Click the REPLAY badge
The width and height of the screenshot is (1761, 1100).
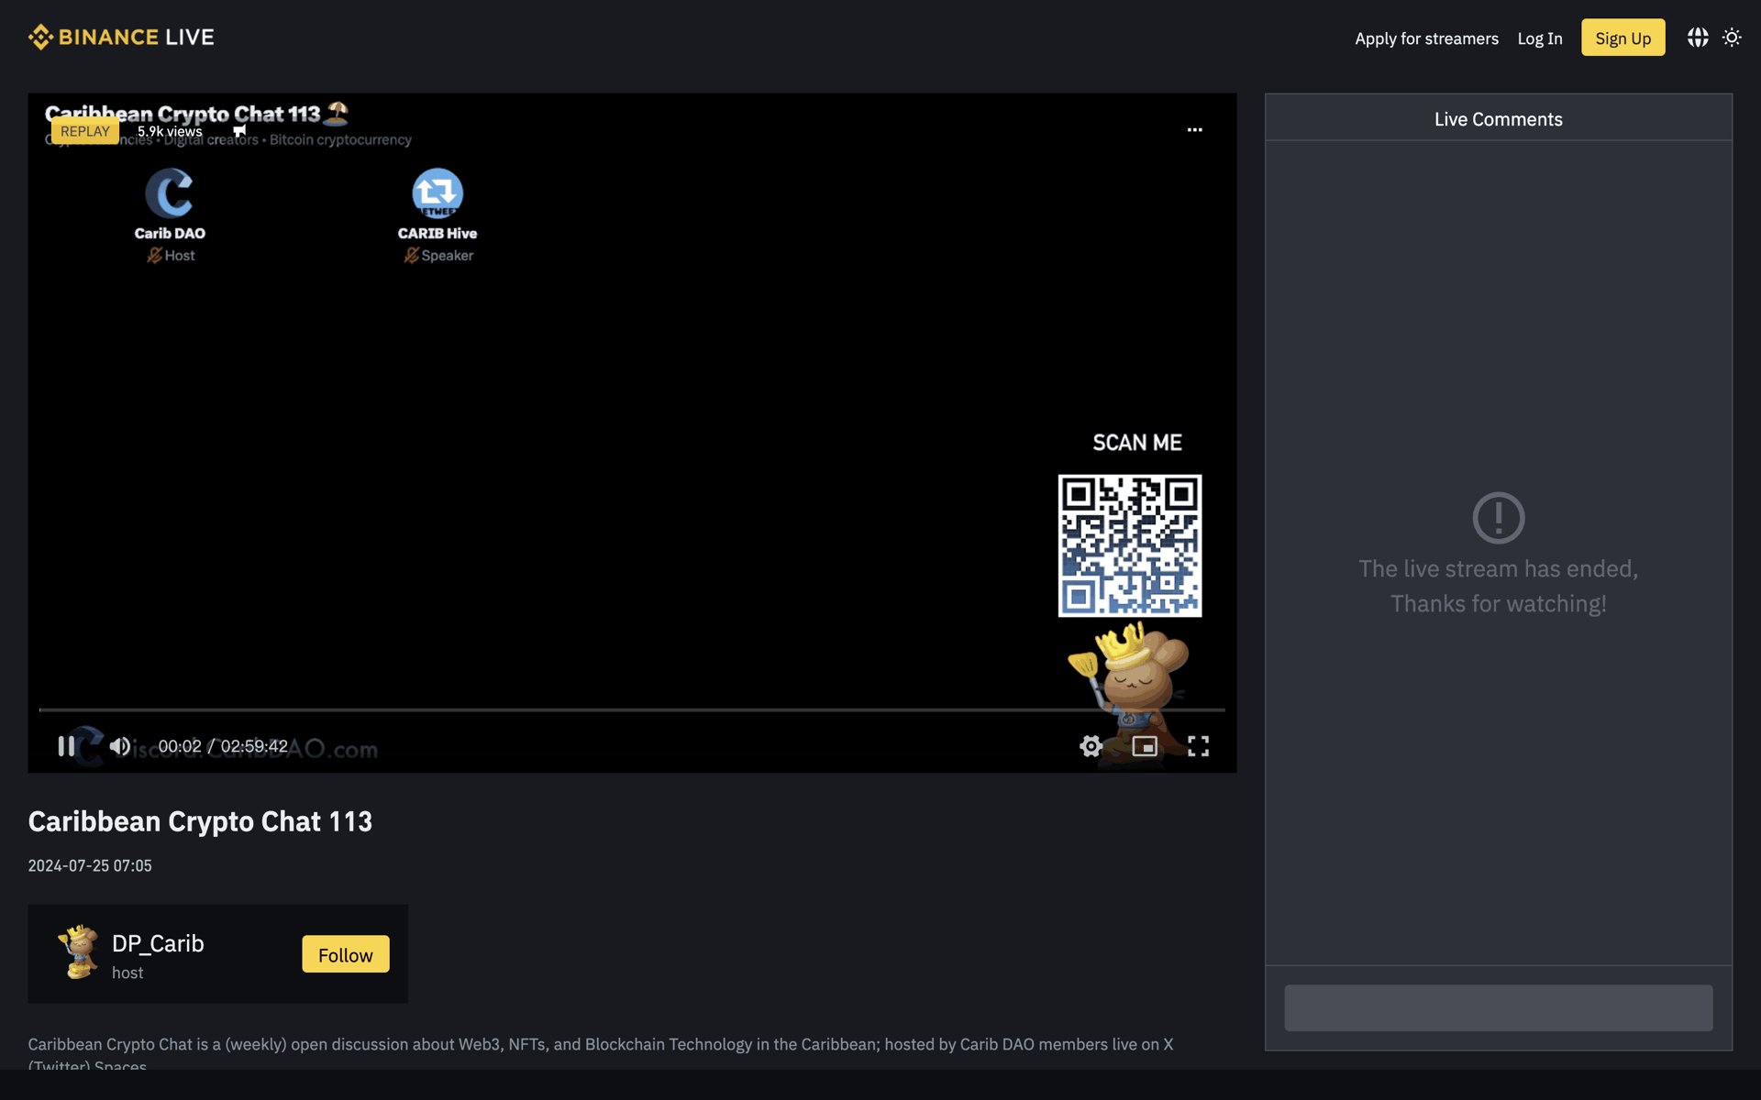tap(84, 131)
